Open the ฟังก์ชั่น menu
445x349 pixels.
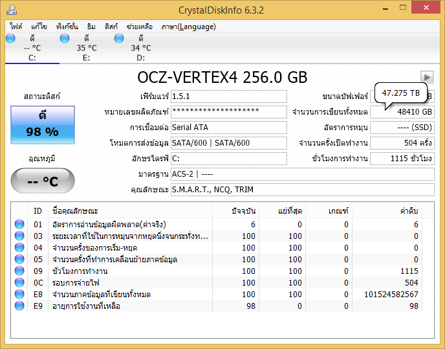pos(67,27)
